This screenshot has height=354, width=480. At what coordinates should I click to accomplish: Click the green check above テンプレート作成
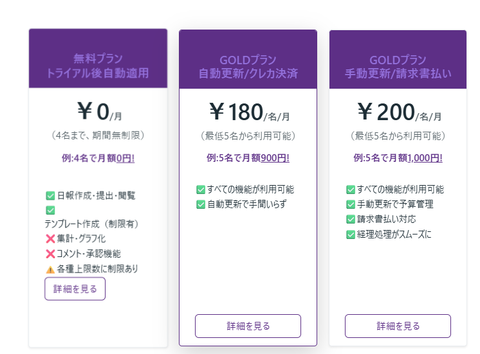pyautogui.click(x=50, y=210)
